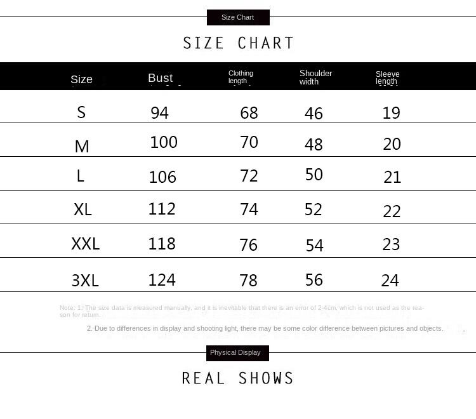Image resolution: width=476 pixels, height=419 pixels.
Task: Click the black "Physical Display" label
Action: [235, 352]
